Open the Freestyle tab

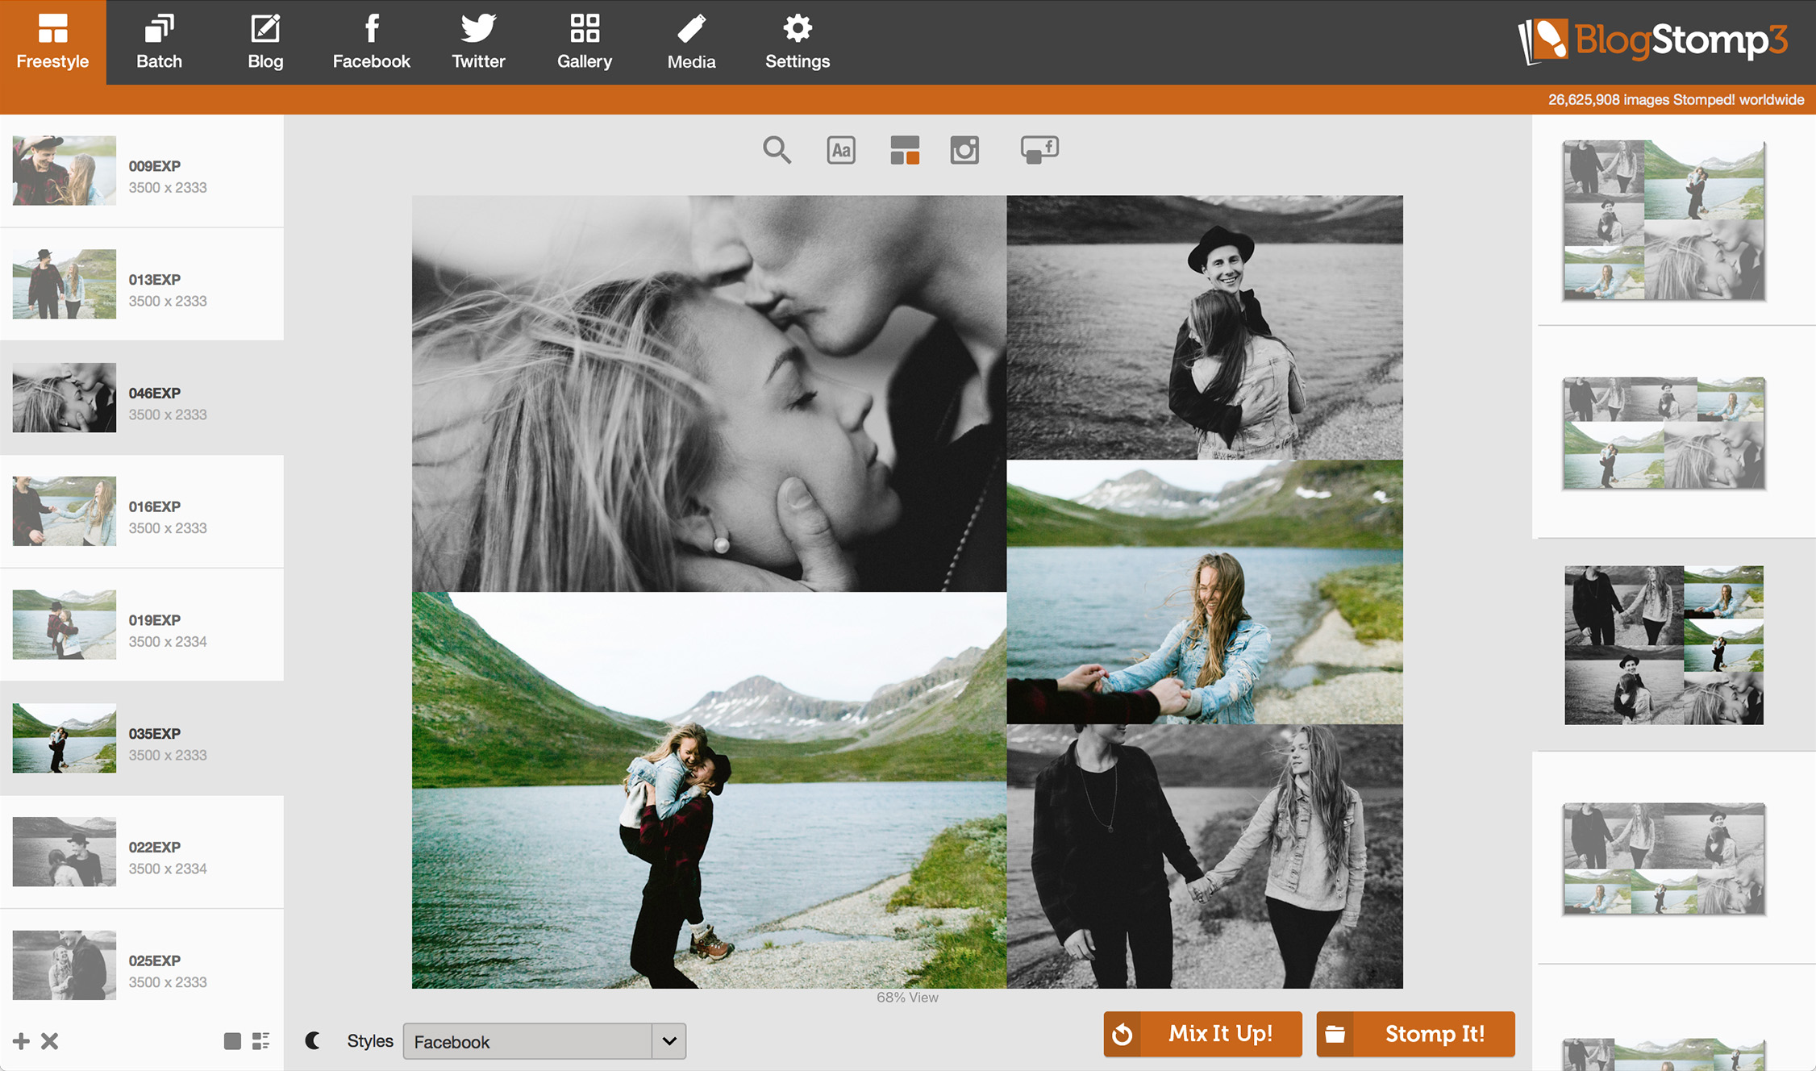point(52,42)
